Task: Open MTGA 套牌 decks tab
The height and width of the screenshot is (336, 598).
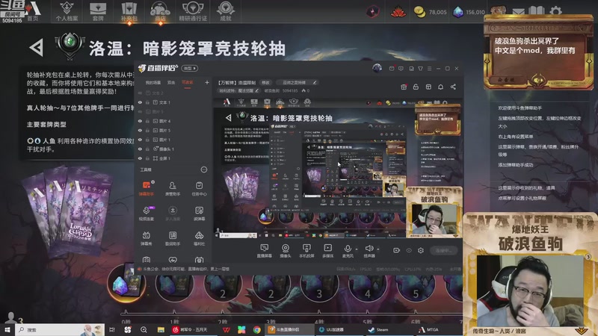Action: click(x=98, y=11)
